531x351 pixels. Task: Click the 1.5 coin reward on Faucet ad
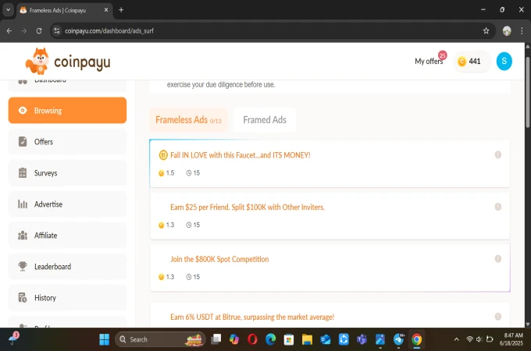pos(166,173)
